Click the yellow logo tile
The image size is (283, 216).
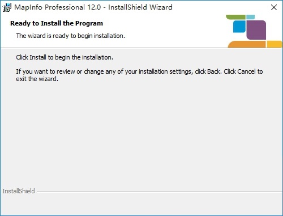point(275,44)
